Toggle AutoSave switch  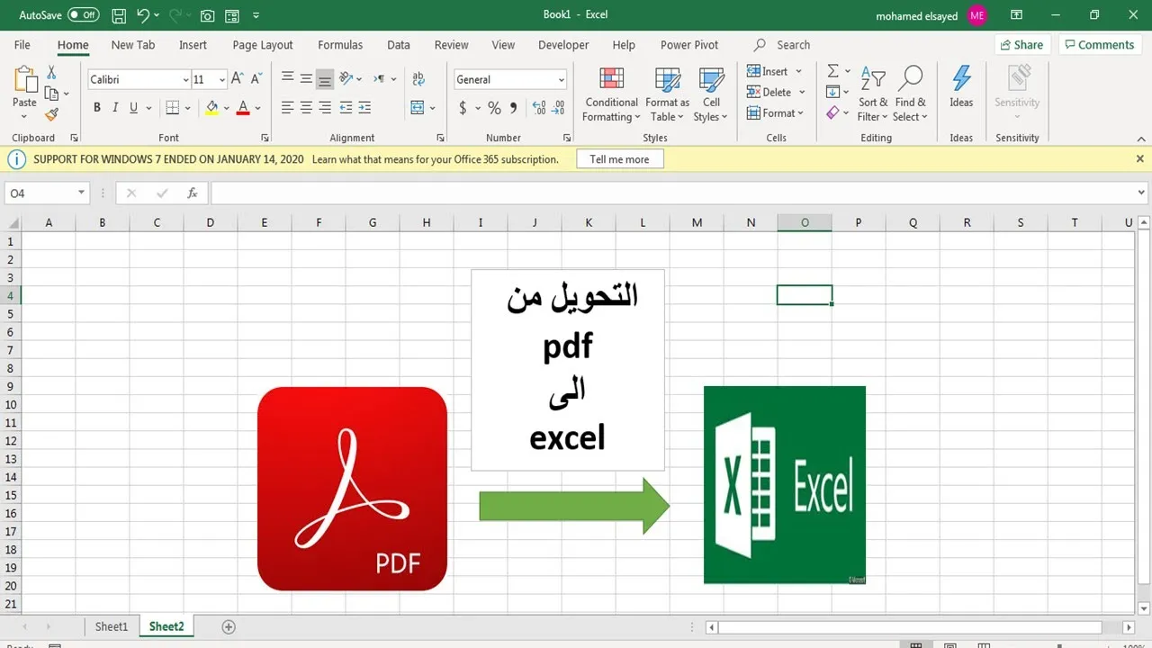[83, 15]
